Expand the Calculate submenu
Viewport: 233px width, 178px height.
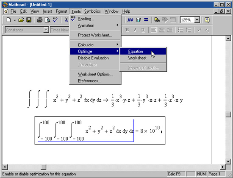click(x=95, y=45)
